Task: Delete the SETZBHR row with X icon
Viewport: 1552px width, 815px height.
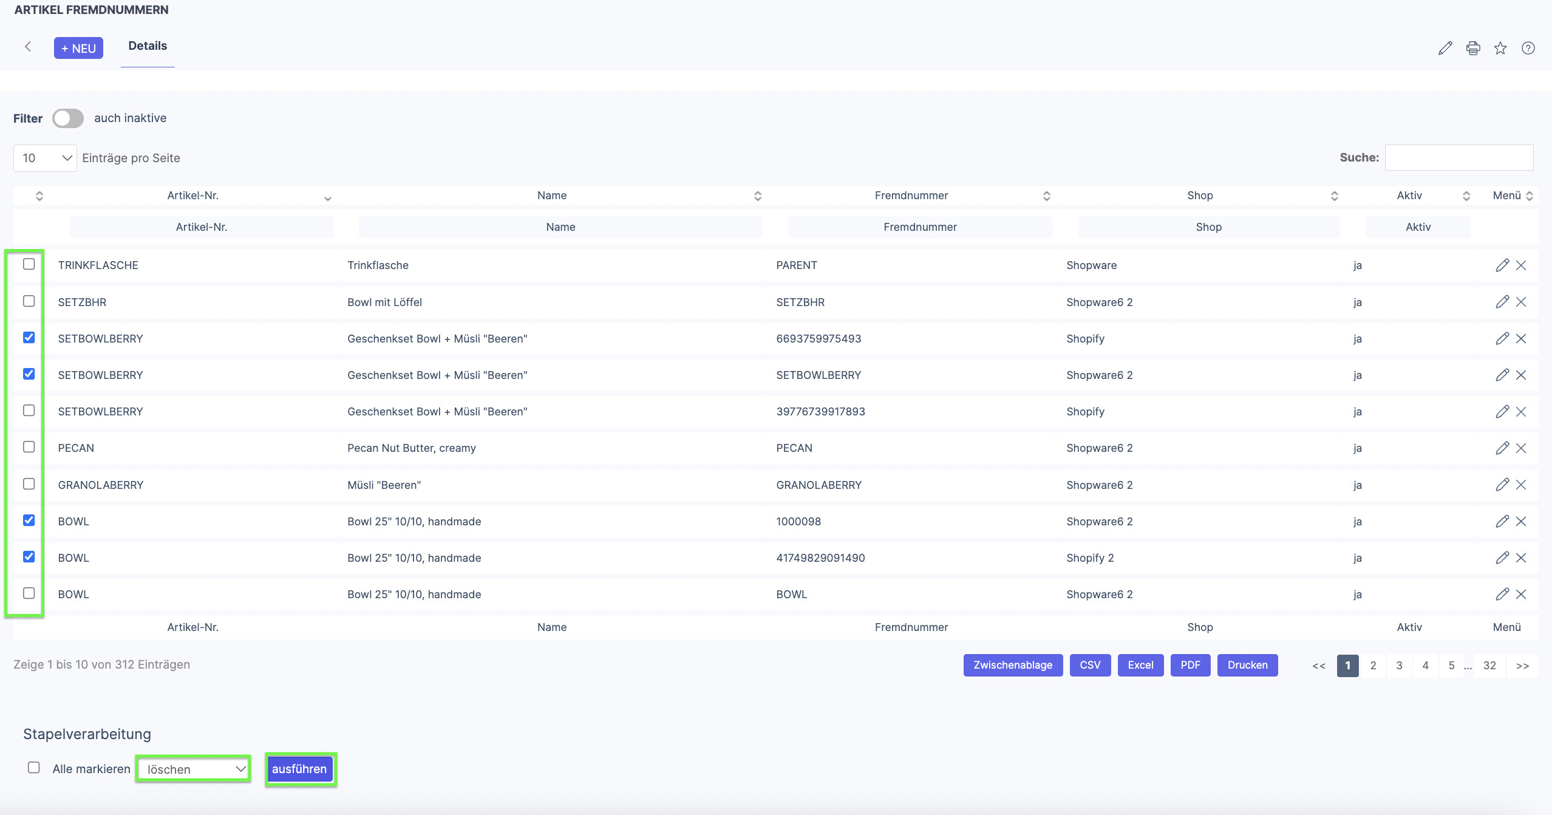Action: (1521, 302)
